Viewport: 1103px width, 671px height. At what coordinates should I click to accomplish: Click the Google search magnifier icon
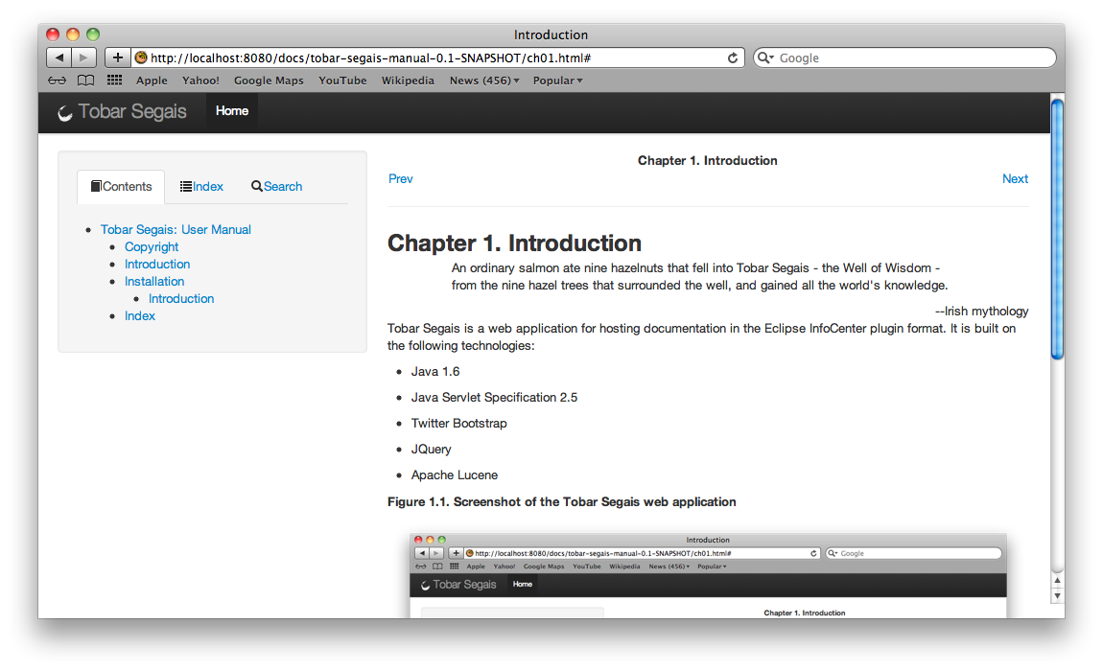click(764, 58)
